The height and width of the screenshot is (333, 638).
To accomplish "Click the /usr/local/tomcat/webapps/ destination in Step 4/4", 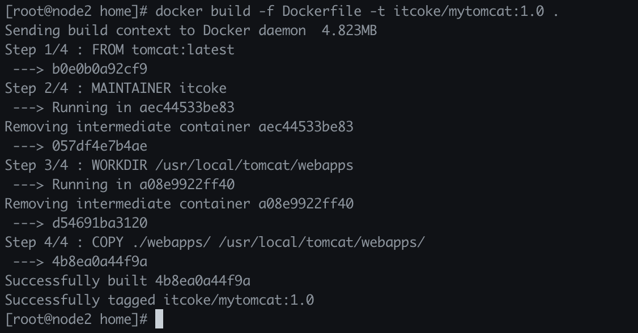I will [x=321, y=242].
